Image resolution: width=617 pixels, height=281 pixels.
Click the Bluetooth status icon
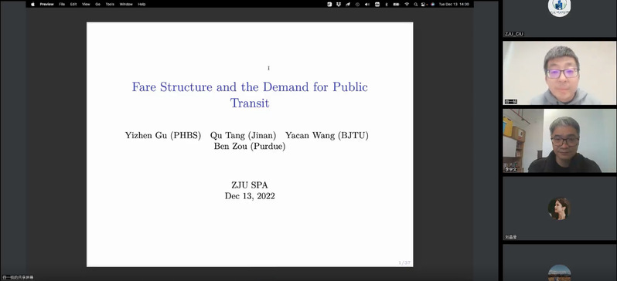(x=387, y=4)
